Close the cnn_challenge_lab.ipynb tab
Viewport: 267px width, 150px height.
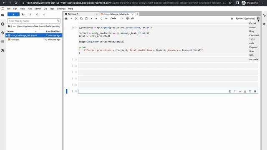tap(133, 14)
